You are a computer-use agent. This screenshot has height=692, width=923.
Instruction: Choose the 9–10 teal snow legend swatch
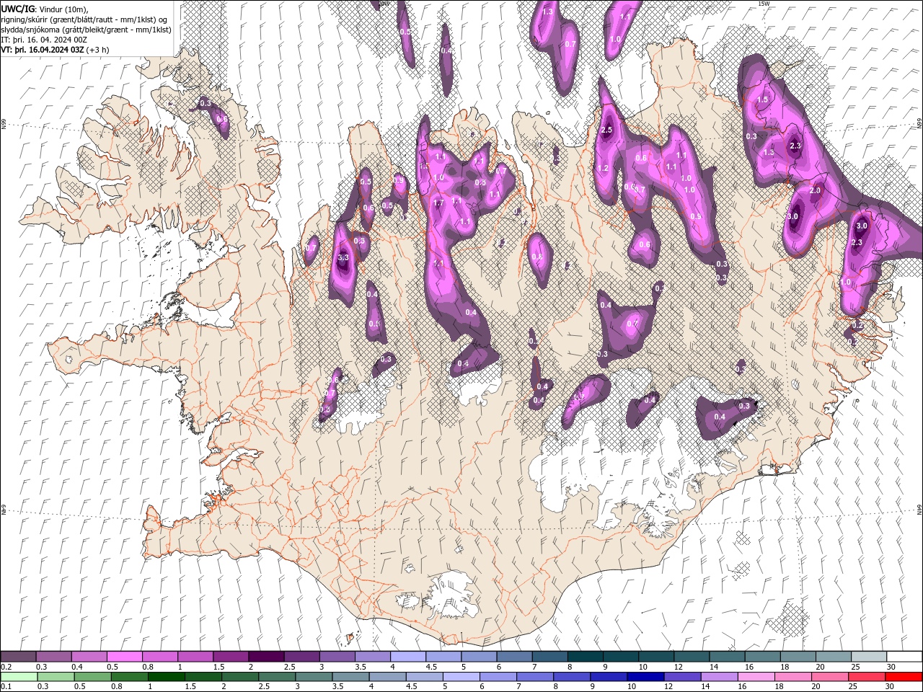(x=621, y=657)
